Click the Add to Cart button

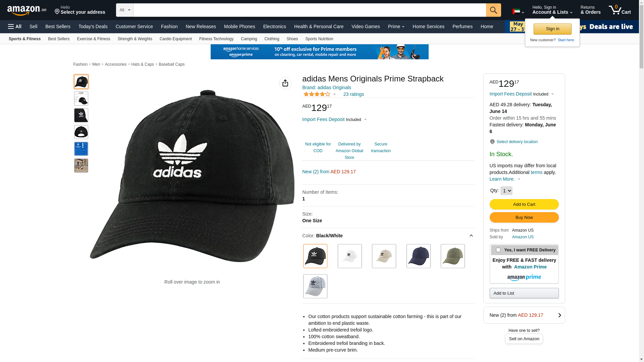524,204
